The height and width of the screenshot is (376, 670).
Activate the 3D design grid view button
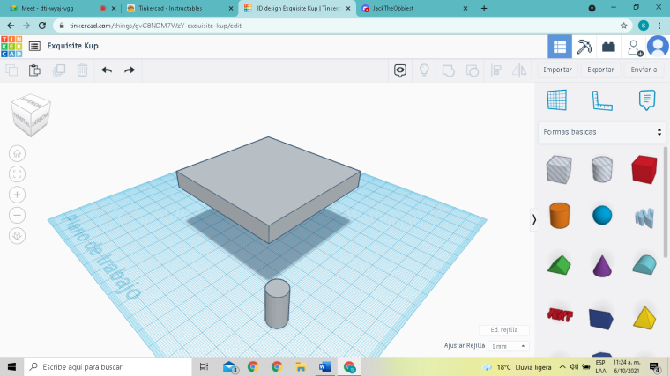(x=558, y=46)
